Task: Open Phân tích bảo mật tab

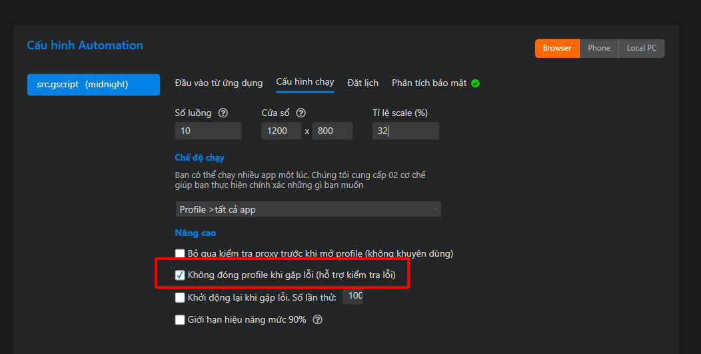Action: tap(429, 83)
